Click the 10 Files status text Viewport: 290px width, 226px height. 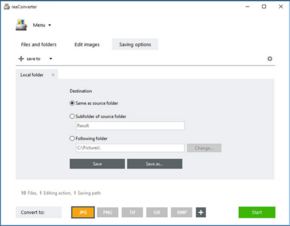pyautogui.click(x=29, y=193)
